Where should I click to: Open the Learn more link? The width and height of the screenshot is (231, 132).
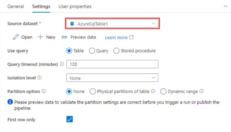point(116,37)
